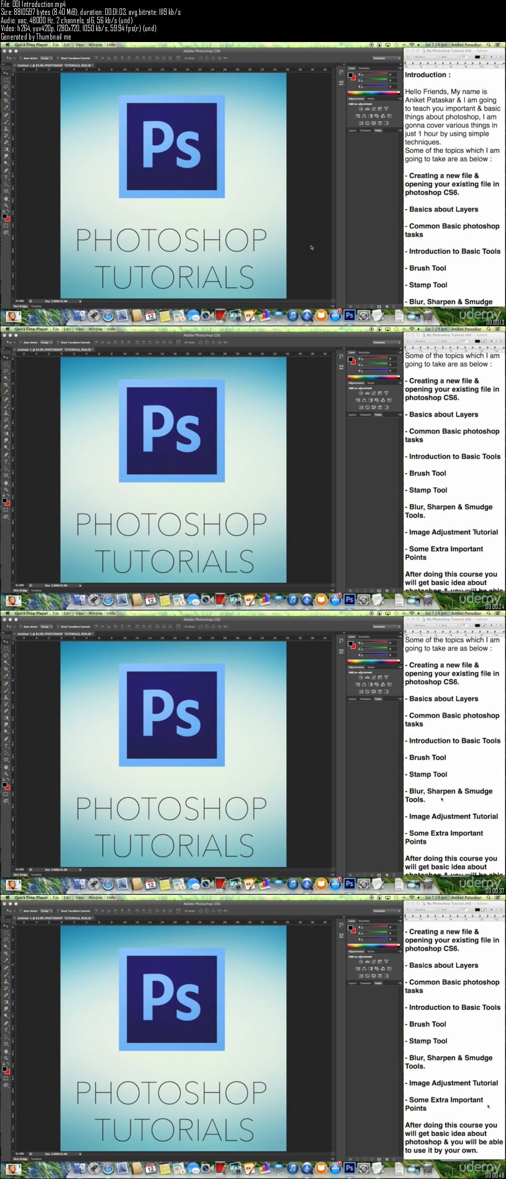Switch to the Swatches tab in the 00:00:13 frame

click(x=364, y=69)
